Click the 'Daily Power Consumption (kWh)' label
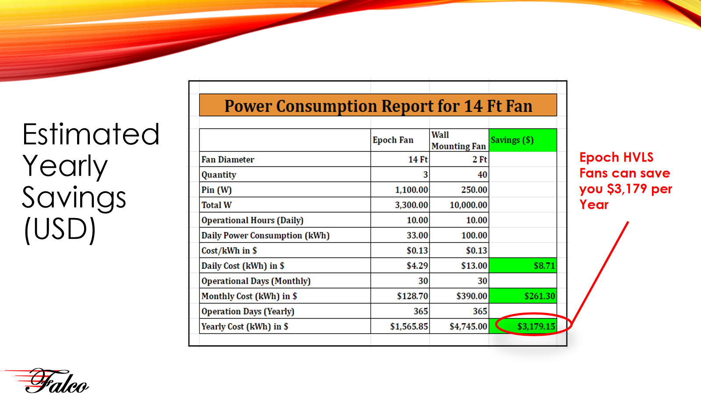 coord(266,236)
